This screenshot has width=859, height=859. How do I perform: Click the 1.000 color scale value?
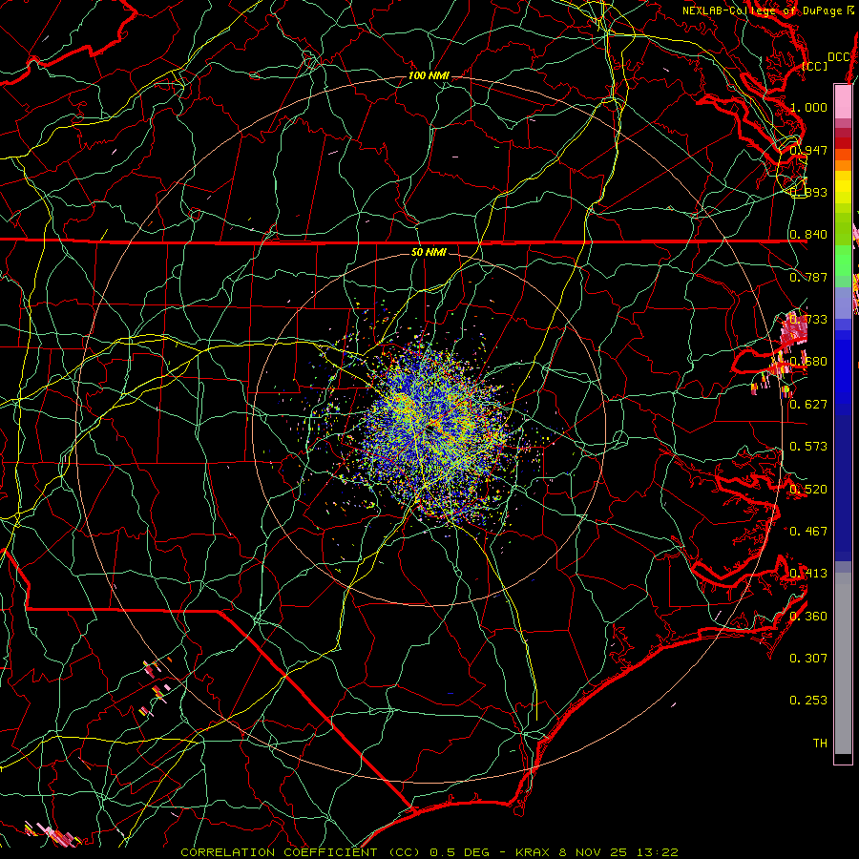pos(808,107)
